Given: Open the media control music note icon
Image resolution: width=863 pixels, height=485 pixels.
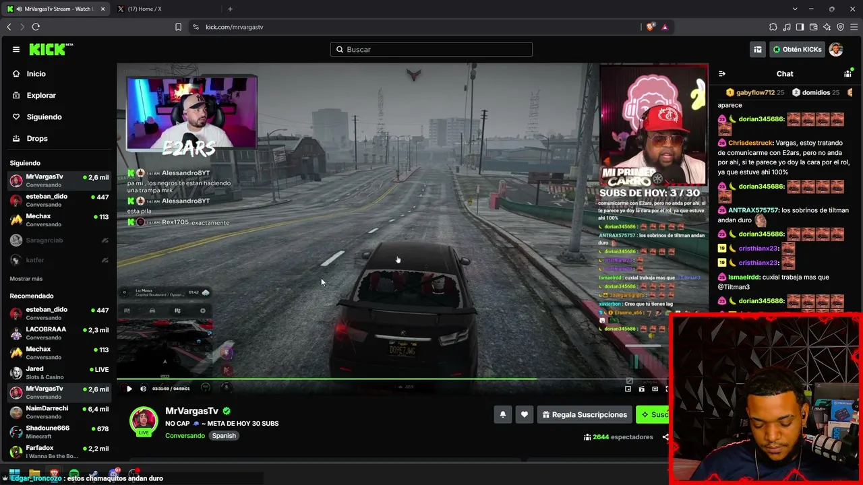Looking at the screenshot, I should (787, 27).
